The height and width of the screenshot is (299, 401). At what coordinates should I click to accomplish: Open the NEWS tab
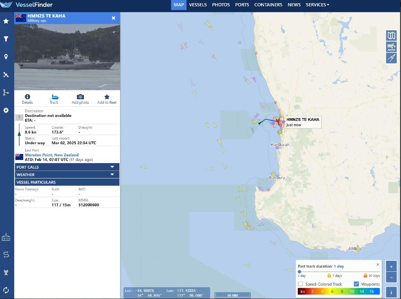click(294, 5)
